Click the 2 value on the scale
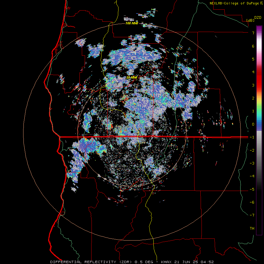264x264 pixels. [x=253, y=98]
